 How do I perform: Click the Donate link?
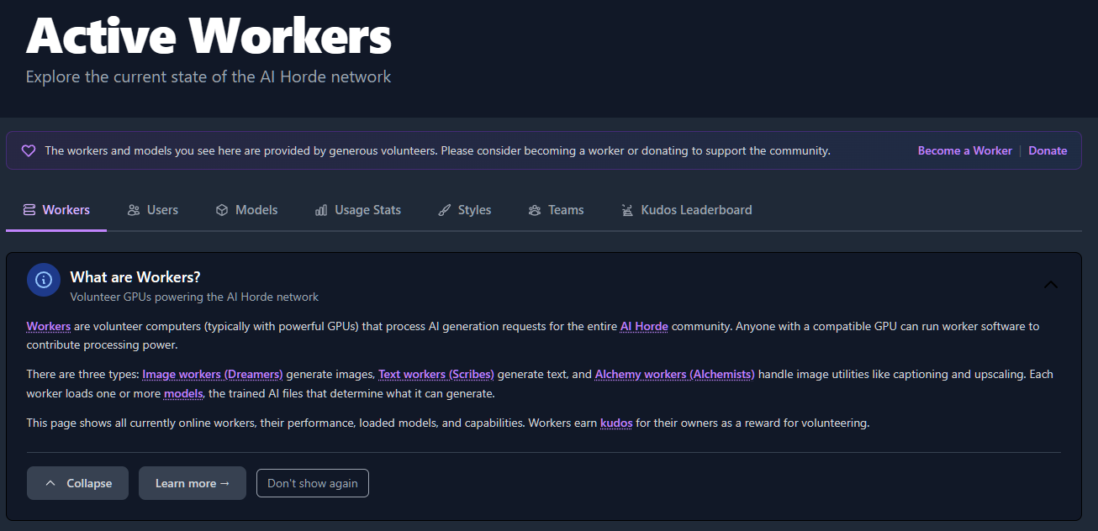[1048, 151]
